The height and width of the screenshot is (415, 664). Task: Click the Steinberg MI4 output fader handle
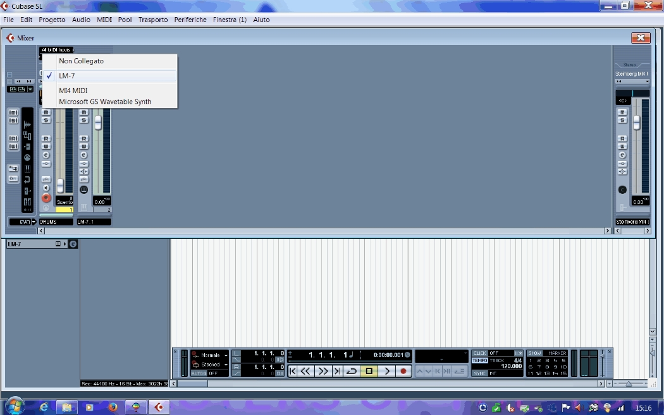[636, 123]
